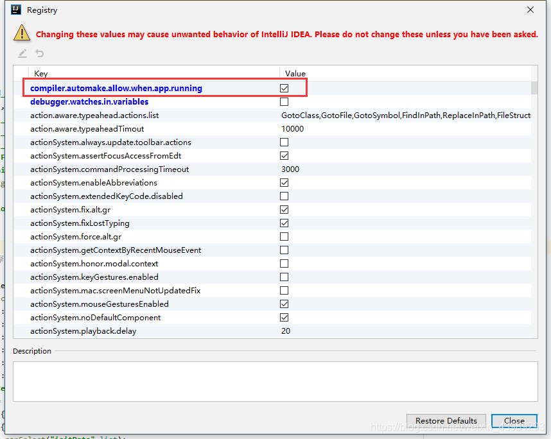Click the IntelliJ IDEA logo in title bar

[x=16, y=10]
